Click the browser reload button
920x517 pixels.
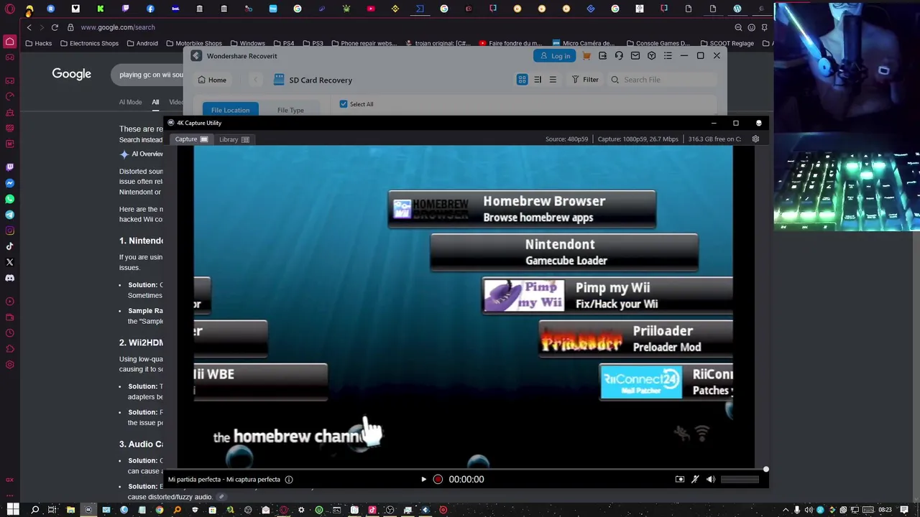click(x=55, y=27)
